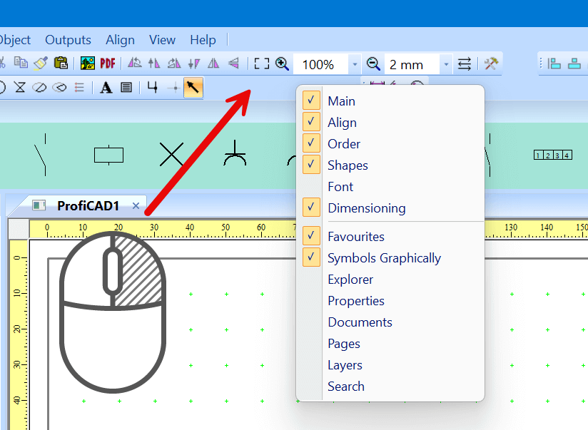This screenshot has width=588, height=430.
Task: Click the horizontal flip icon
Action: click(212, 63)
